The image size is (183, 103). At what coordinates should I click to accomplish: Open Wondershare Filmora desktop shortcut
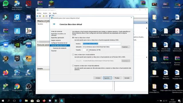6,19
